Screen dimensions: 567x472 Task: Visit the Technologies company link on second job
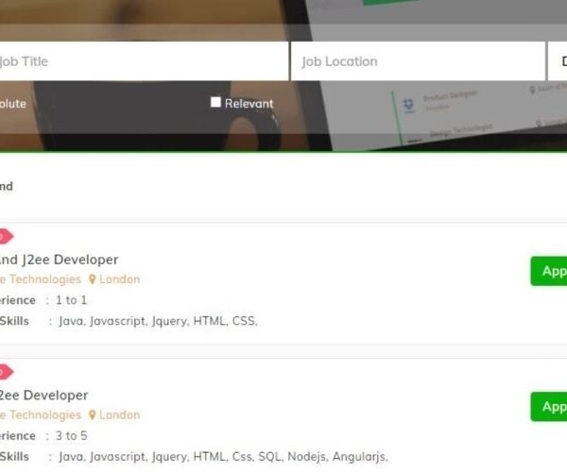pyautogui.click(x=41, y=415)
